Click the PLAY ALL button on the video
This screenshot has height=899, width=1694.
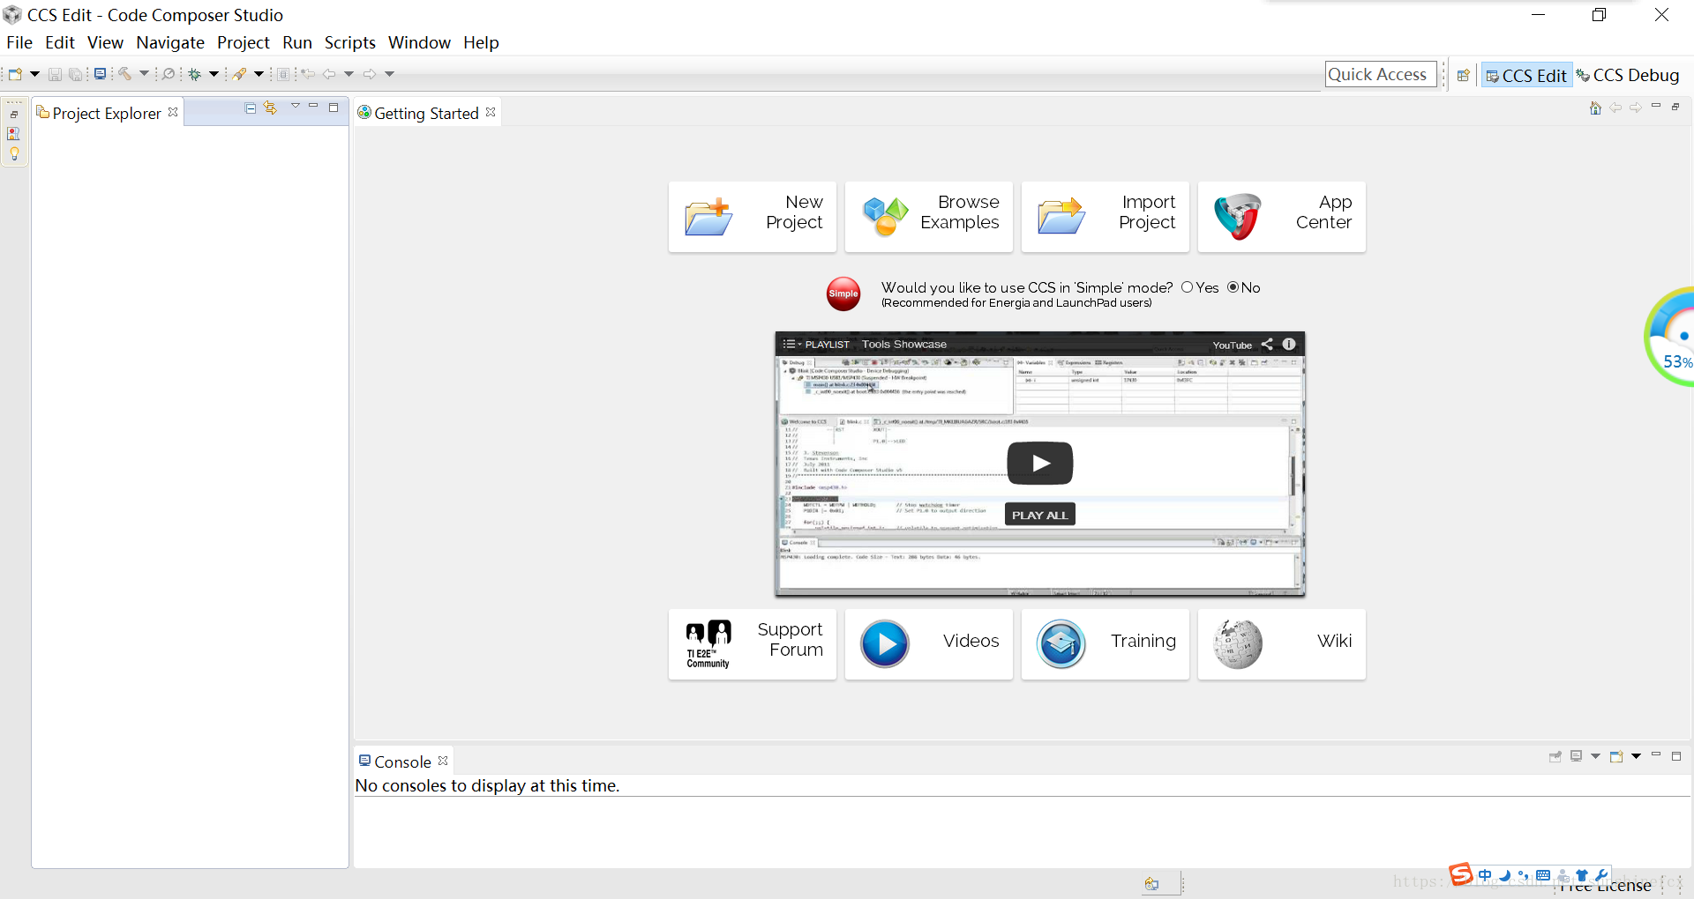[1040, 515]
